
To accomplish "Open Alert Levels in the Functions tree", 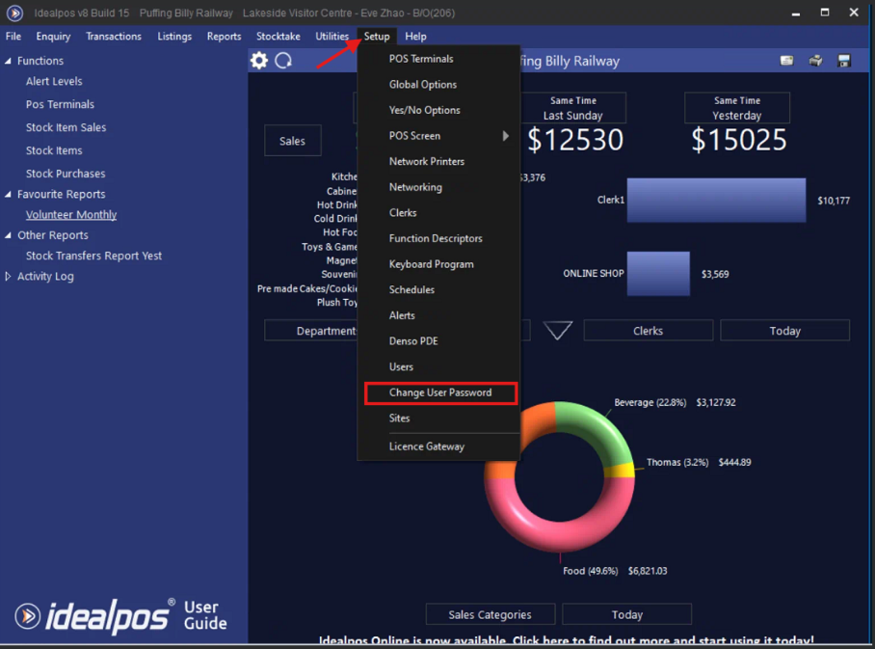I will coord(54,82).
